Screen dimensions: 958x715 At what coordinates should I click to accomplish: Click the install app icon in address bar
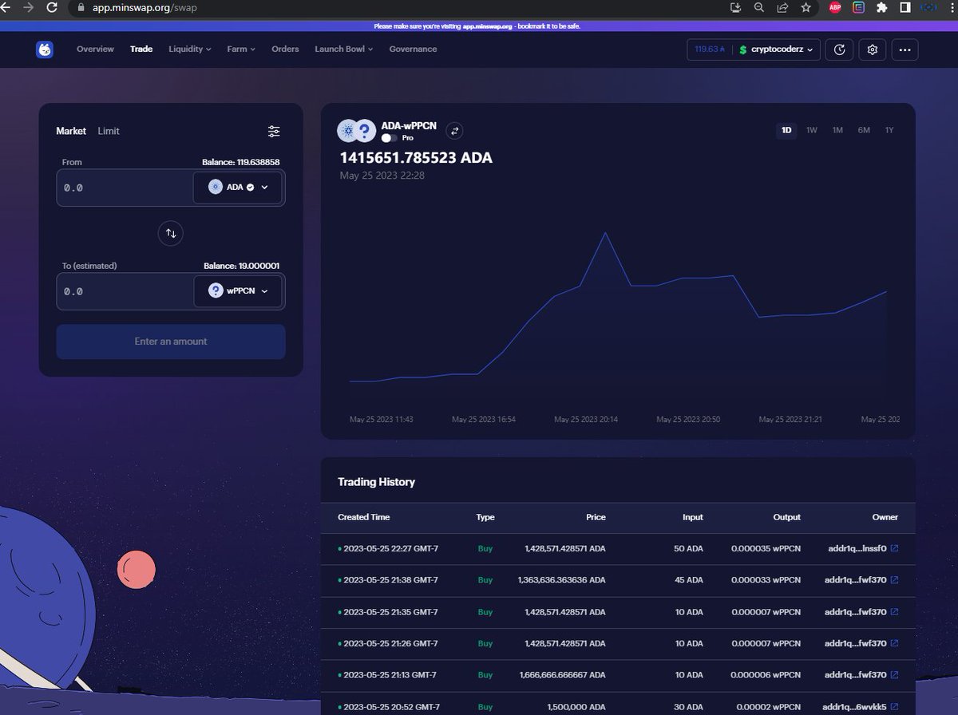pos(735,8)
